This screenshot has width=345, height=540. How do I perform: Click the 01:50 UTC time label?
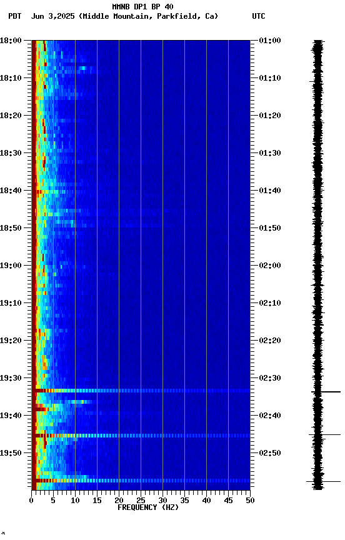(x=270, y=228)
